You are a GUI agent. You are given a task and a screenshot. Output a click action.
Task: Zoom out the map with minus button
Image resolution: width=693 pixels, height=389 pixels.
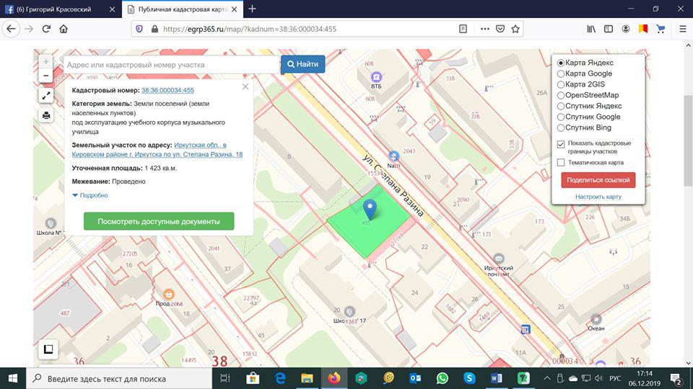pos(45,76)
